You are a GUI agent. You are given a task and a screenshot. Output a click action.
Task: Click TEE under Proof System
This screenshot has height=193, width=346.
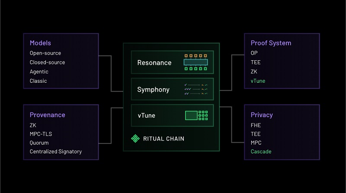point(256,62)
